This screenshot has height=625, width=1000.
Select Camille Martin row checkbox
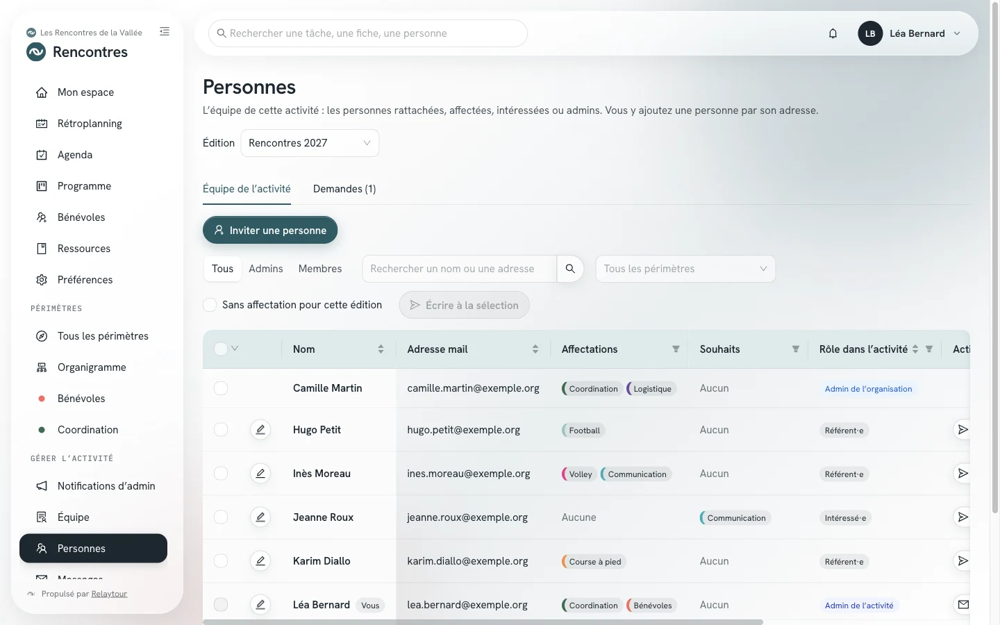pos(221,388)
